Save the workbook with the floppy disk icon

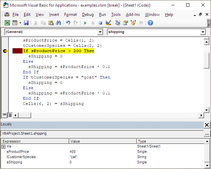pos(26,23)
